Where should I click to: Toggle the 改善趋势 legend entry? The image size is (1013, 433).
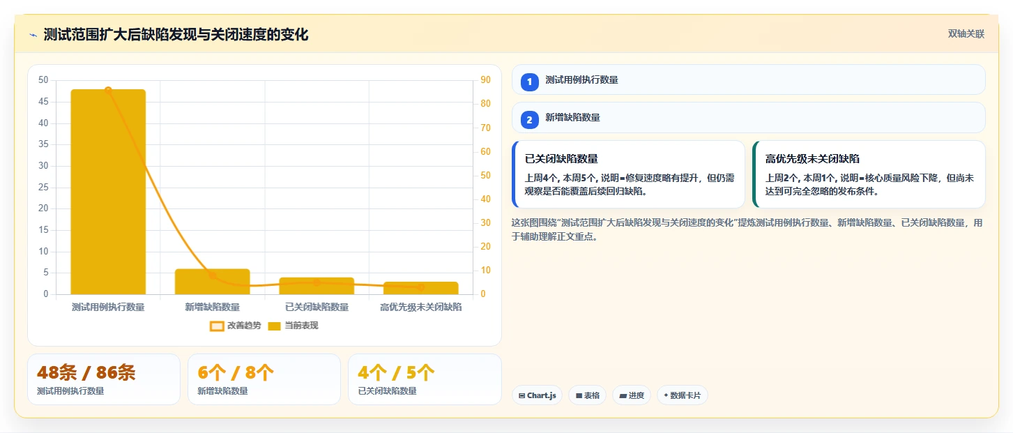tap(235, 326)
